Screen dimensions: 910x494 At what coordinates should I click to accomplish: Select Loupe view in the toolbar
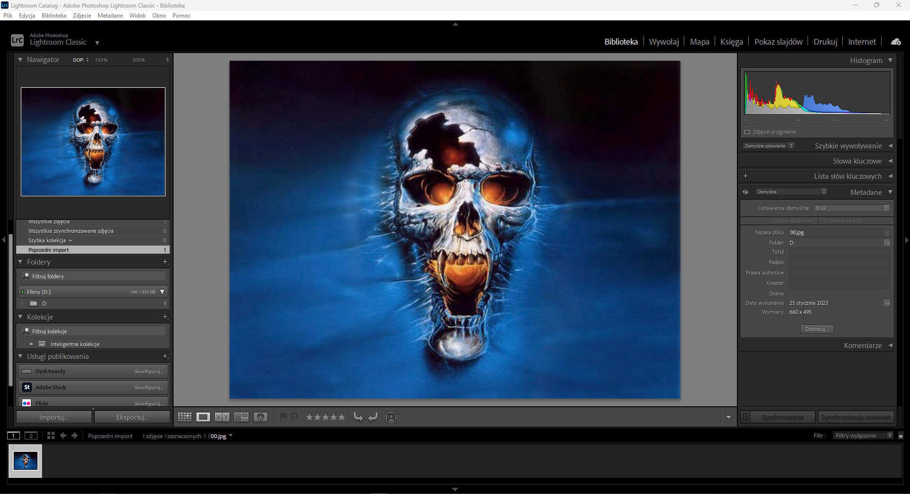click(x=203, y=417)
